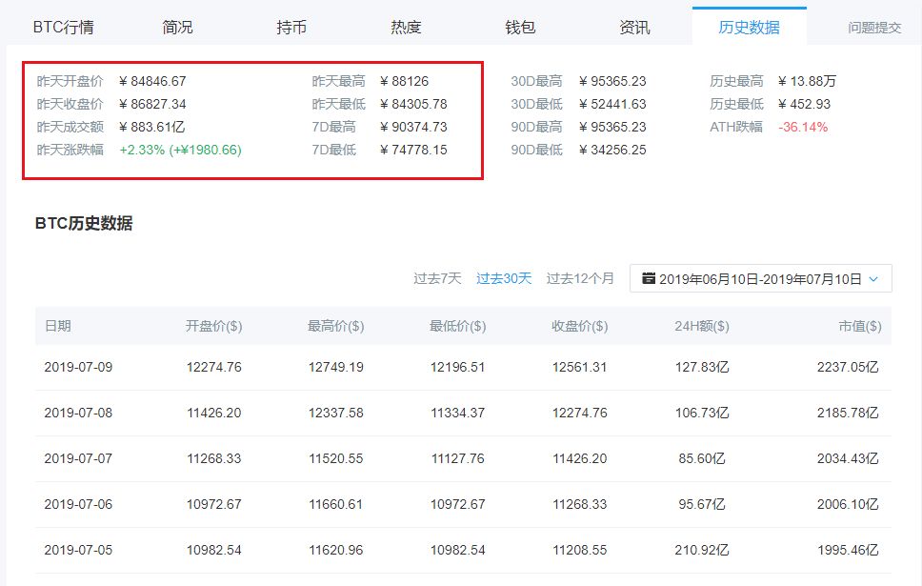This screenshot has height=586, width=922.
Task: Click the 210.92亿 volume cell
Action: click(x=701, y=550)
